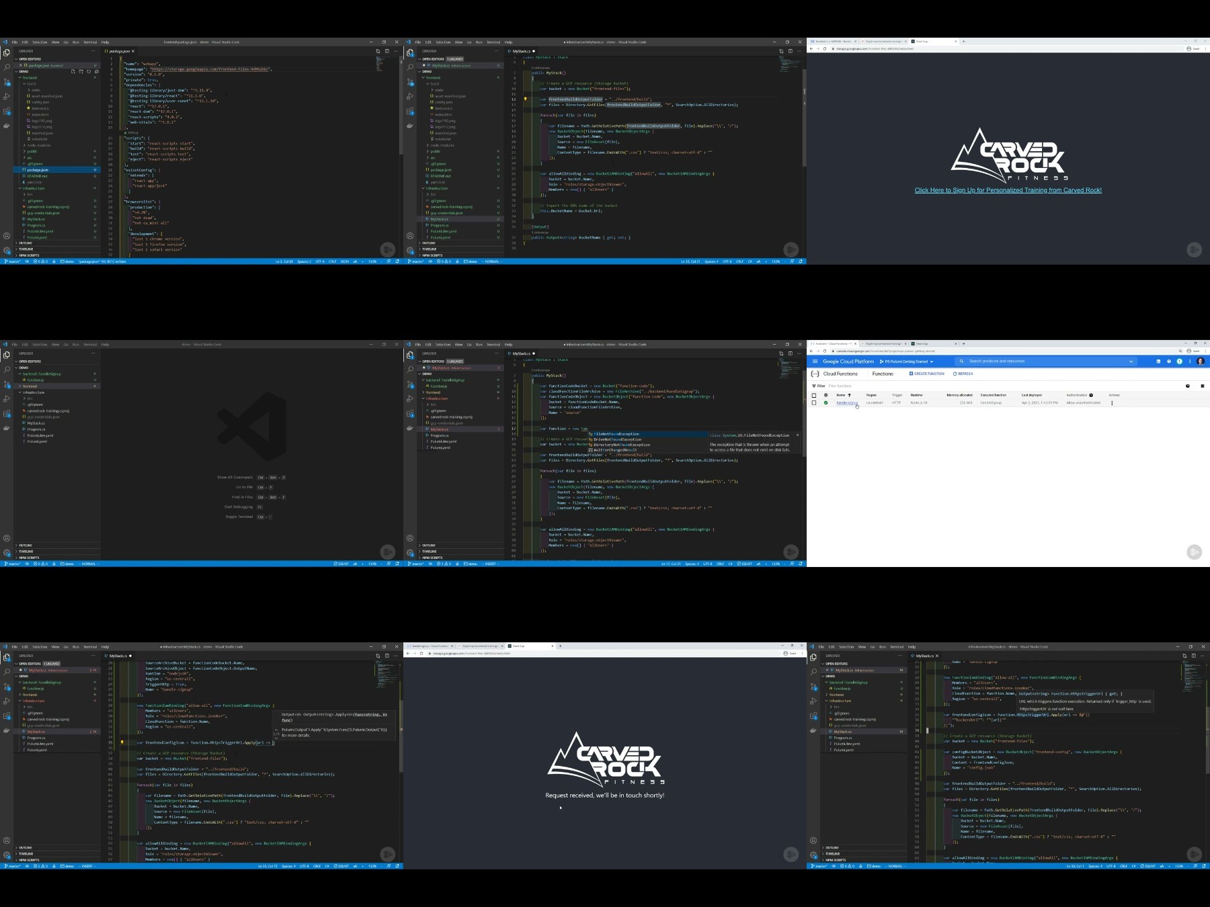Click JSON language mode in package.json status bar
This screenshot has width=1210, height=907.
click(x=344, y=261)
